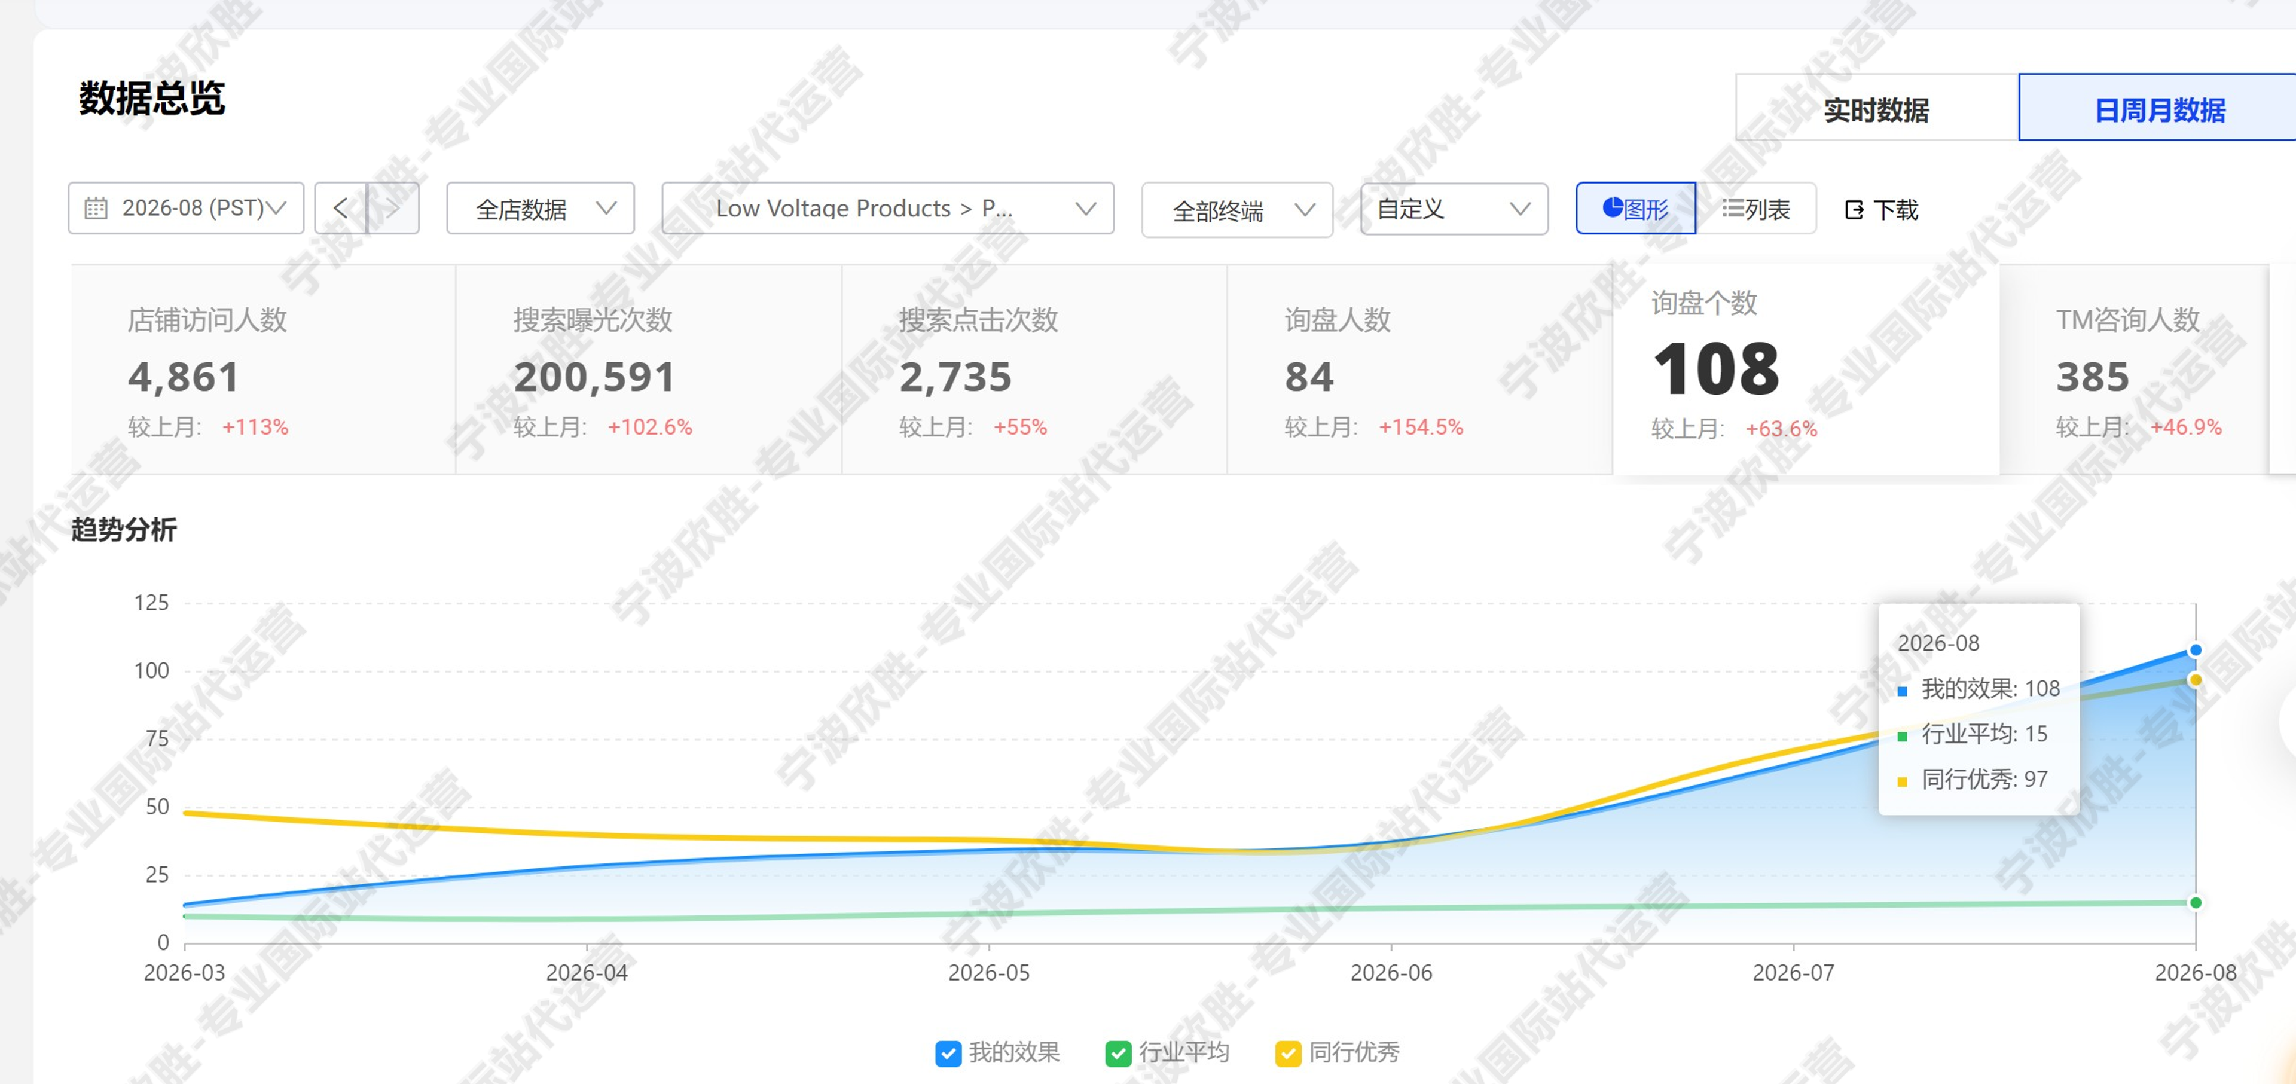Select the 搜索曝光次数 metric card
The height and width of the screenshot is (1084, 2296).
(x=649, y=369)
